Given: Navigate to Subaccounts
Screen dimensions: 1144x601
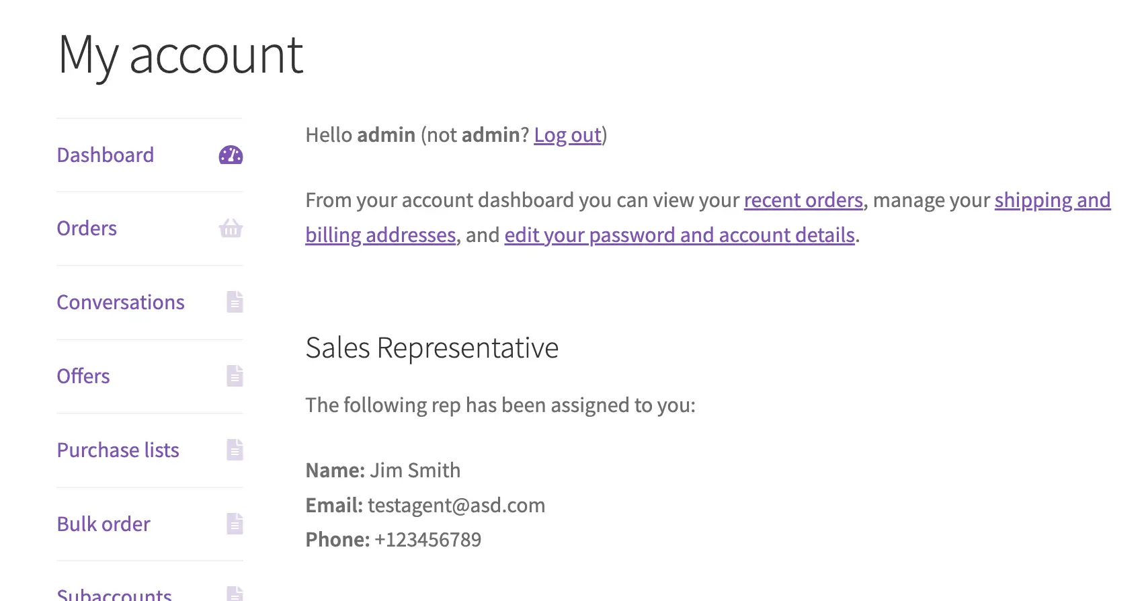Looking at the screenshot, I should tap(114, 594).
